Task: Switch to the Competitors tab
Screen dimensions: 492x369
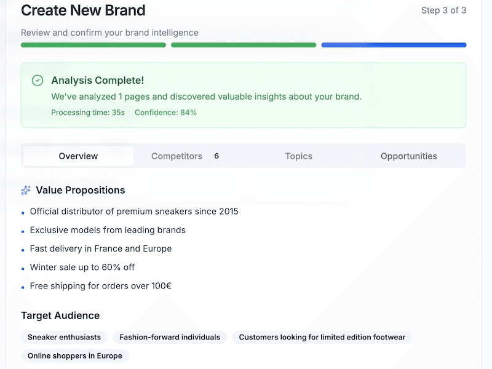Action: coord(177,156)
